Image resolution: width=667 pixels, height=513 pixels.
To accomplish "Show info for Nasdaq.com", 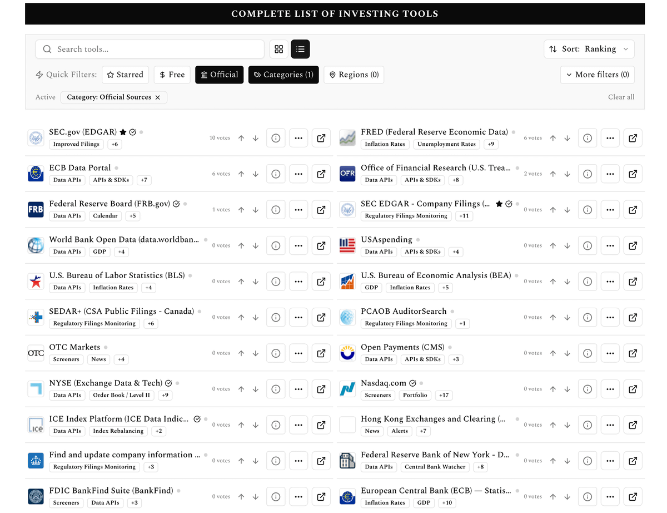I will click(588, 389).
